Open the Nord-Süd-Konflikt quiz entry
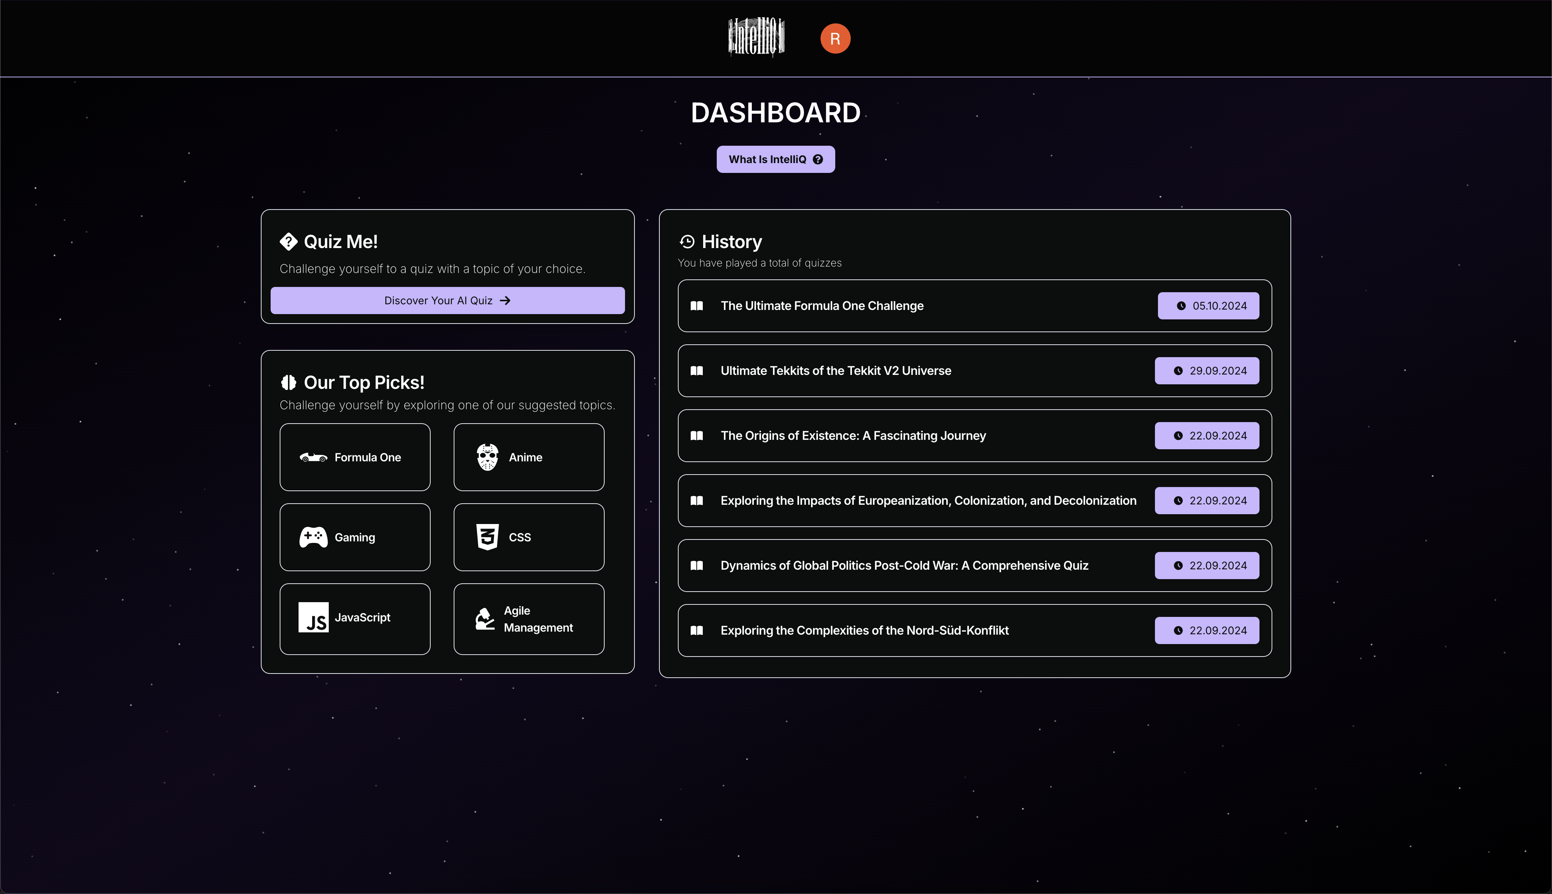Image resolution: width=1552 pixels, height=894 pixels. (864, 630)
